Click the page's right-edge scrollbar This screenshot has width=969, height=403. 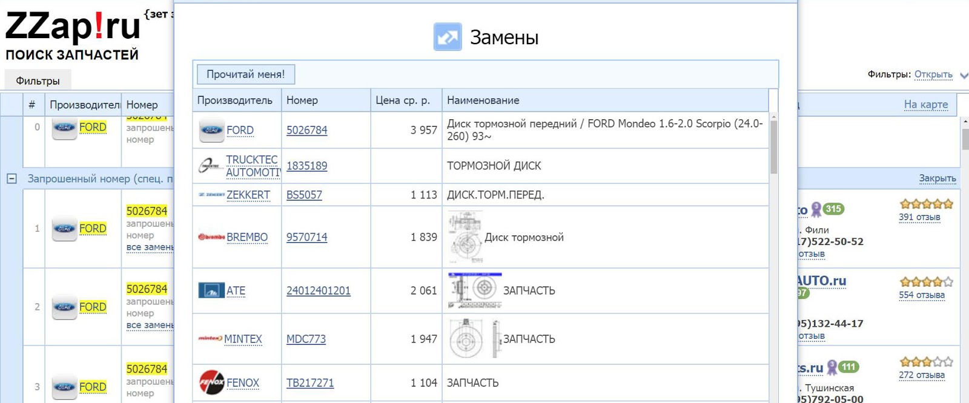click(965, 140)
